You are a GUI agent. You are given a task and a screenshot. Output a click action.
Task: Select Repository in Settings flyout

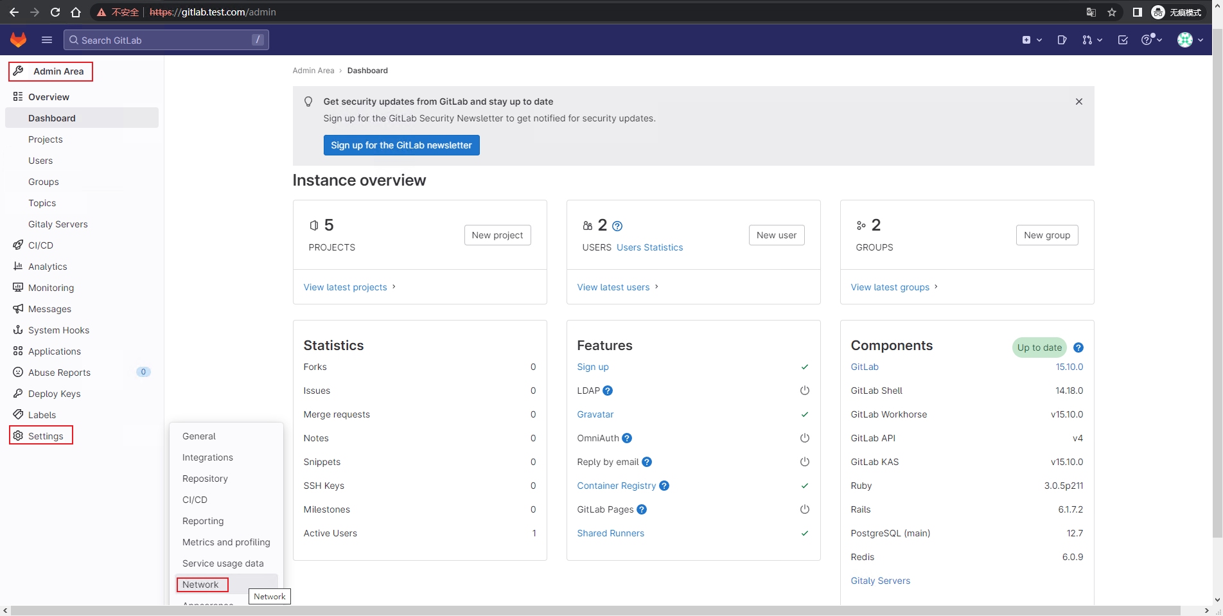click(x=205, y=479)
